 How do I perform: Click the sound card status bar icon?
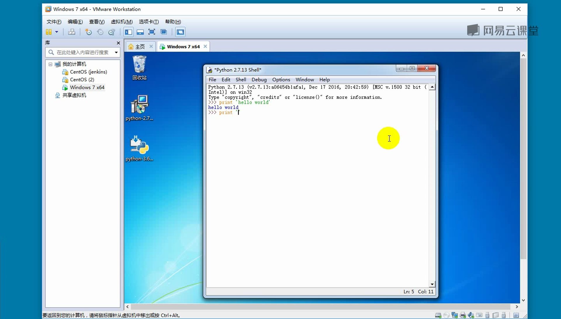pos(471,315)
